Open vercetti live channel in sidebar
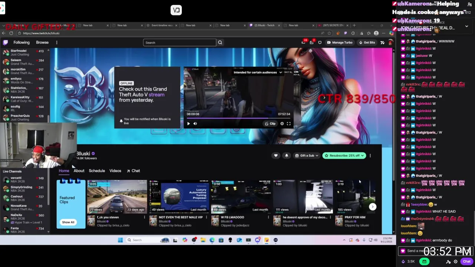Screen dimensions: 475x267 24,179
